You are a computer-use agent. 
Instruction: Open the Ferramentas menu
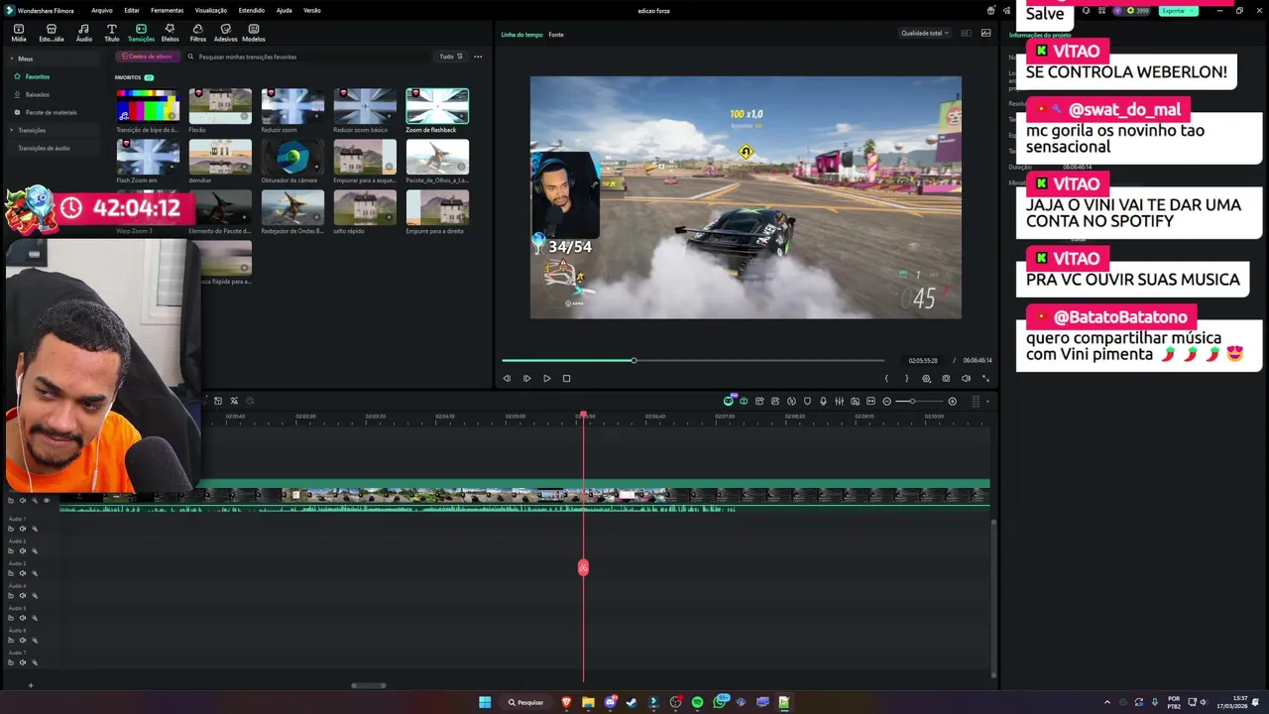pyautogui.click(x=167, y=10)
